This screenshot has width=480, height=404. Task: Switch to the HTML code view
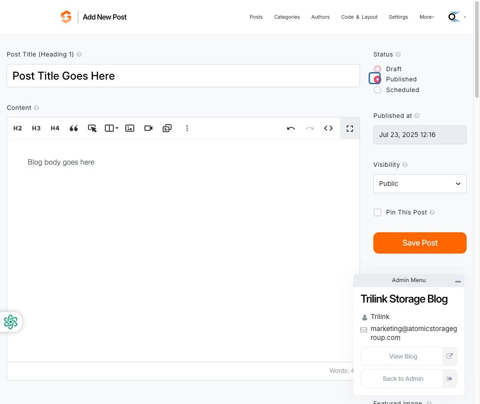click(328, 128)
